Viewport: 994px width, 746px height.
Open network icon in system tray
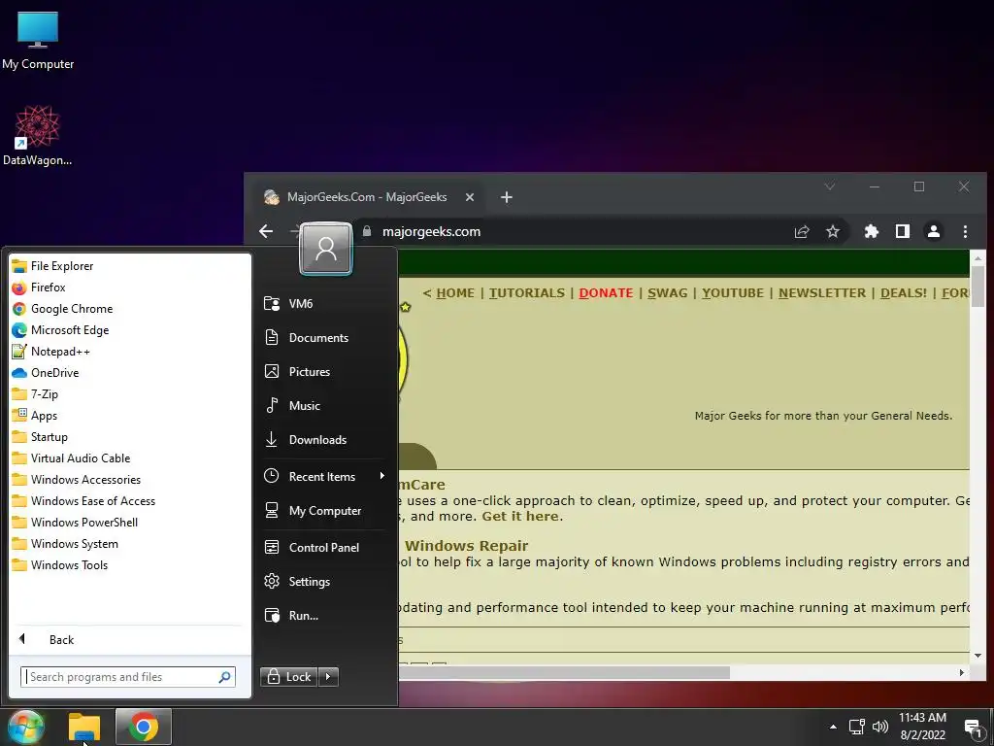click(856, 727)
